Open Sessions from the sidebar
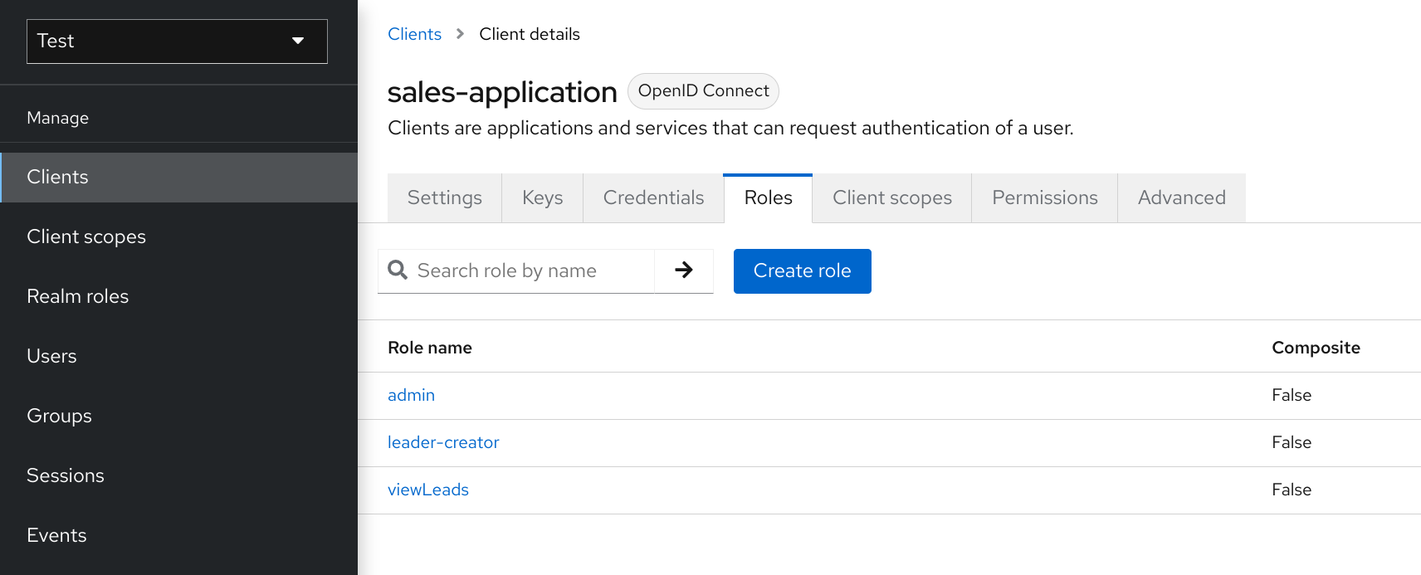The width and height of the screenshot is (1421, 575). coord(66,476)
